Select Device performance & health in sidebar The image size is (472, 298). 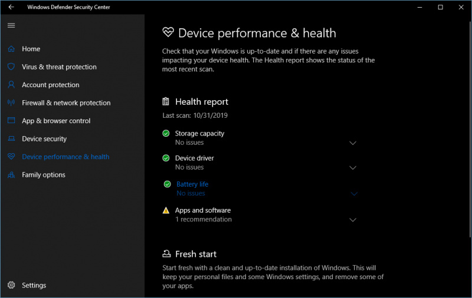(x=65, y=157)
